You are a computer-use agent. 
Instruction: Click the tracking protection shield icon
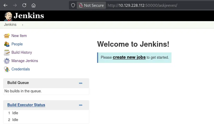click(73, 5)
